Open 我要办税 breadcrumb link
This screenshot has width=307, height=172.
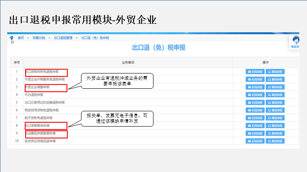39,38
